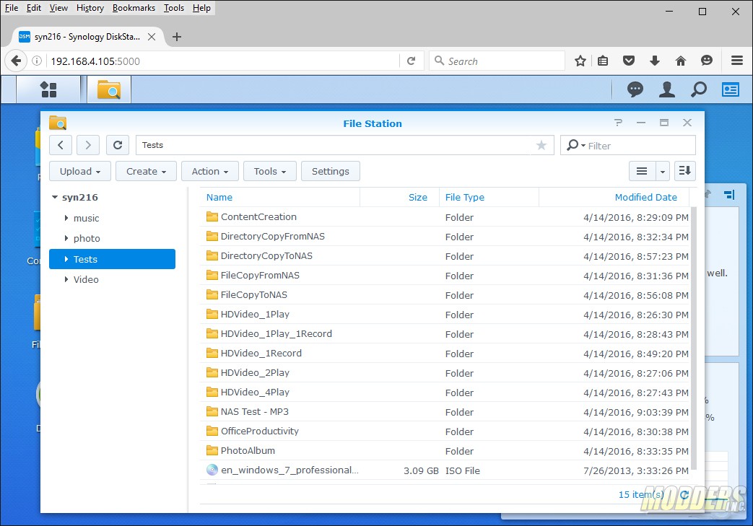753x526 pixels.
Task: Select the Tests folder in the tree
Action: point(113,259)
